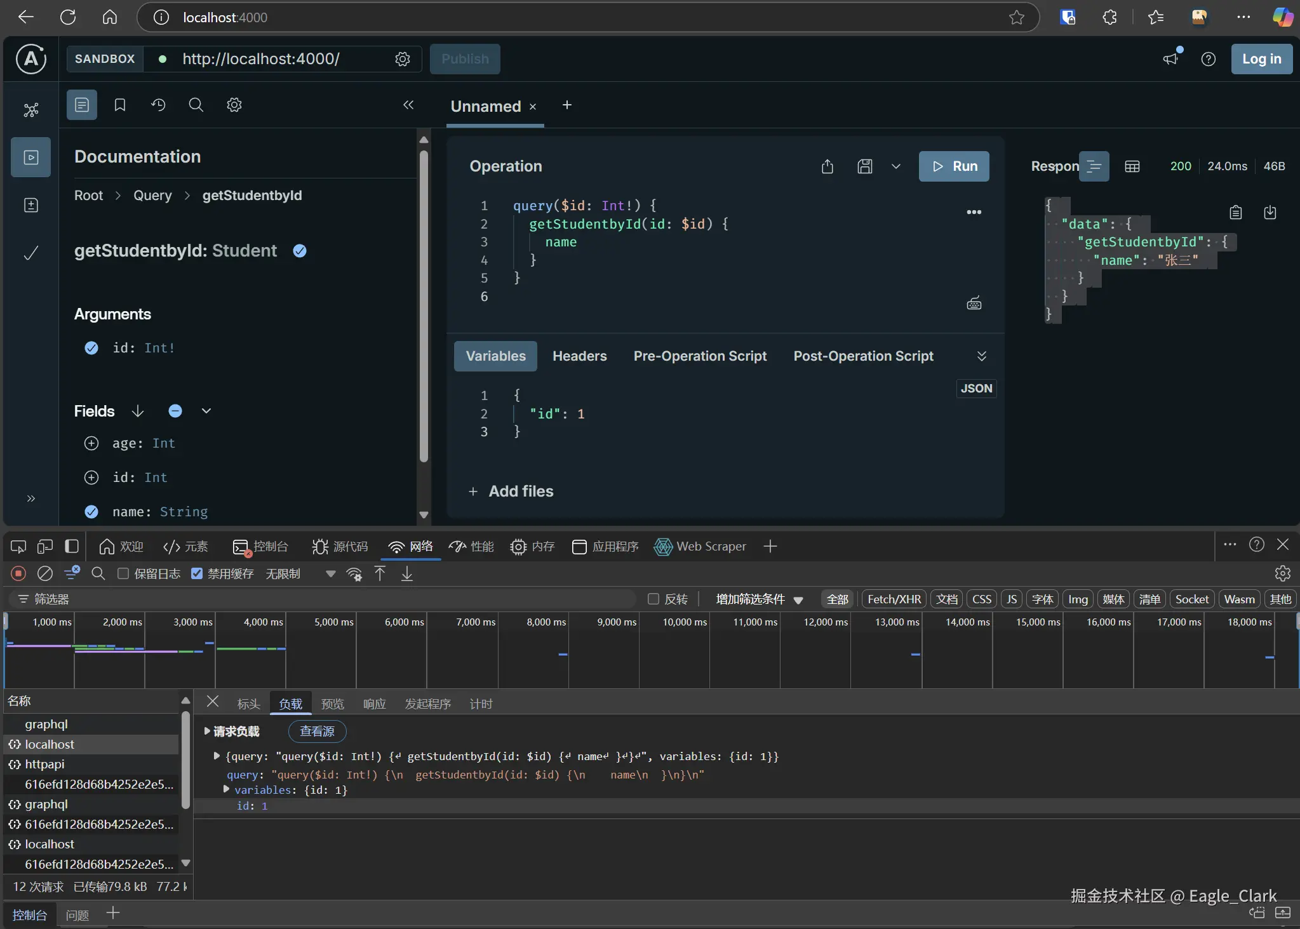Click the endpoint connection settings gear

tap(403, 59)
